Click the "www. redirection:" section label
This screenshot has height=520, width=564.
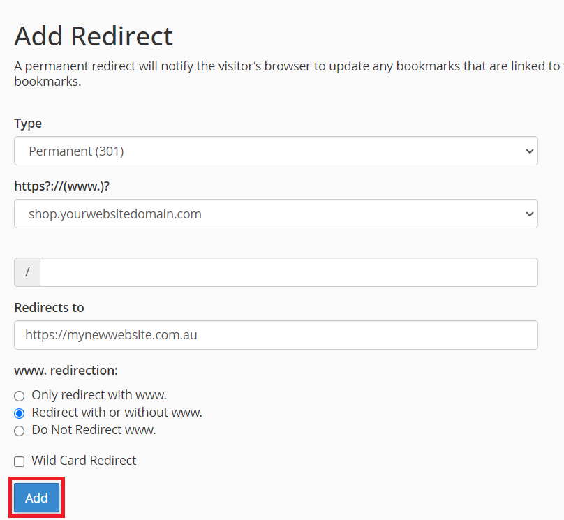66,370
